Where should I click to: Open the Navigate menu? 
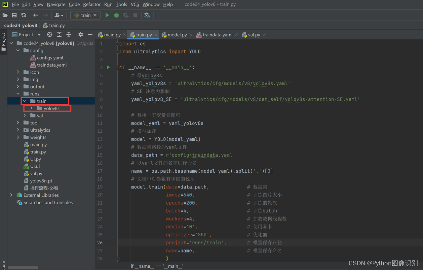(56, 4)
